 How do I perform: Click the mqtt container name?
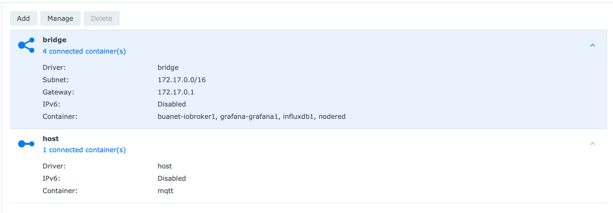click(x=166, y=191)
